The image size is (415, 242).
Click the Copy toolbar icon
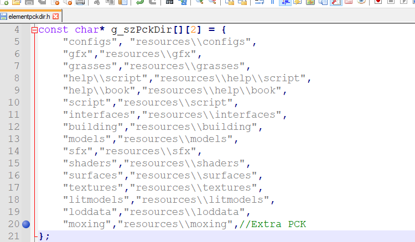110,2
